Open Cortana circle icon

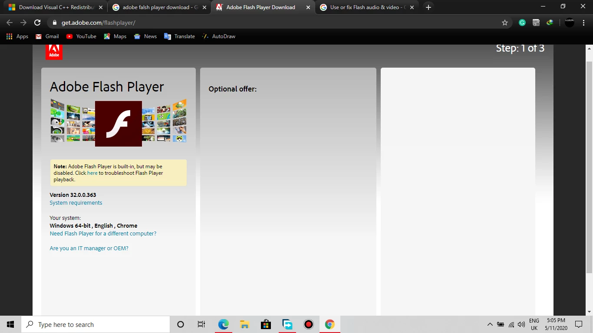[181, 324]
